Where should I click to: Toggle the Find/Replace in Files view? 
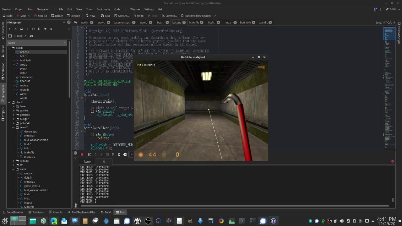click(x=81, y=212)
